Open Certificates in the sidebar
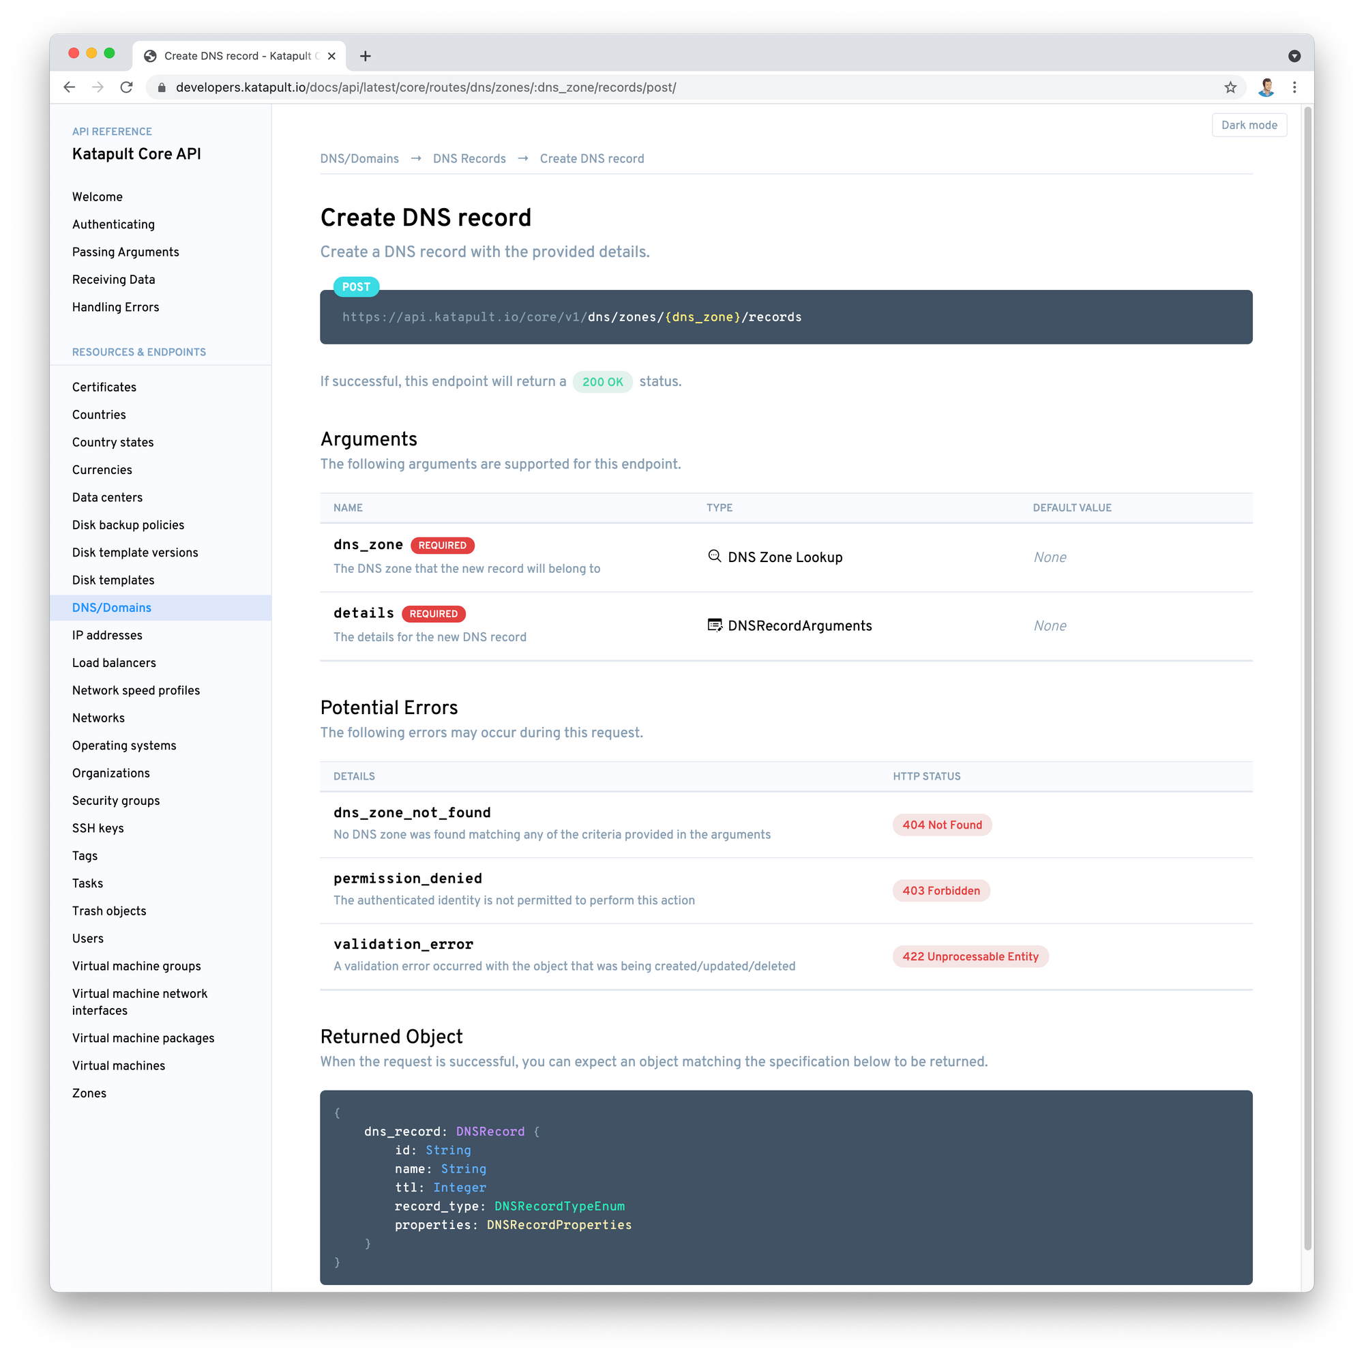 pyautogui.click(x=104, y=387)
